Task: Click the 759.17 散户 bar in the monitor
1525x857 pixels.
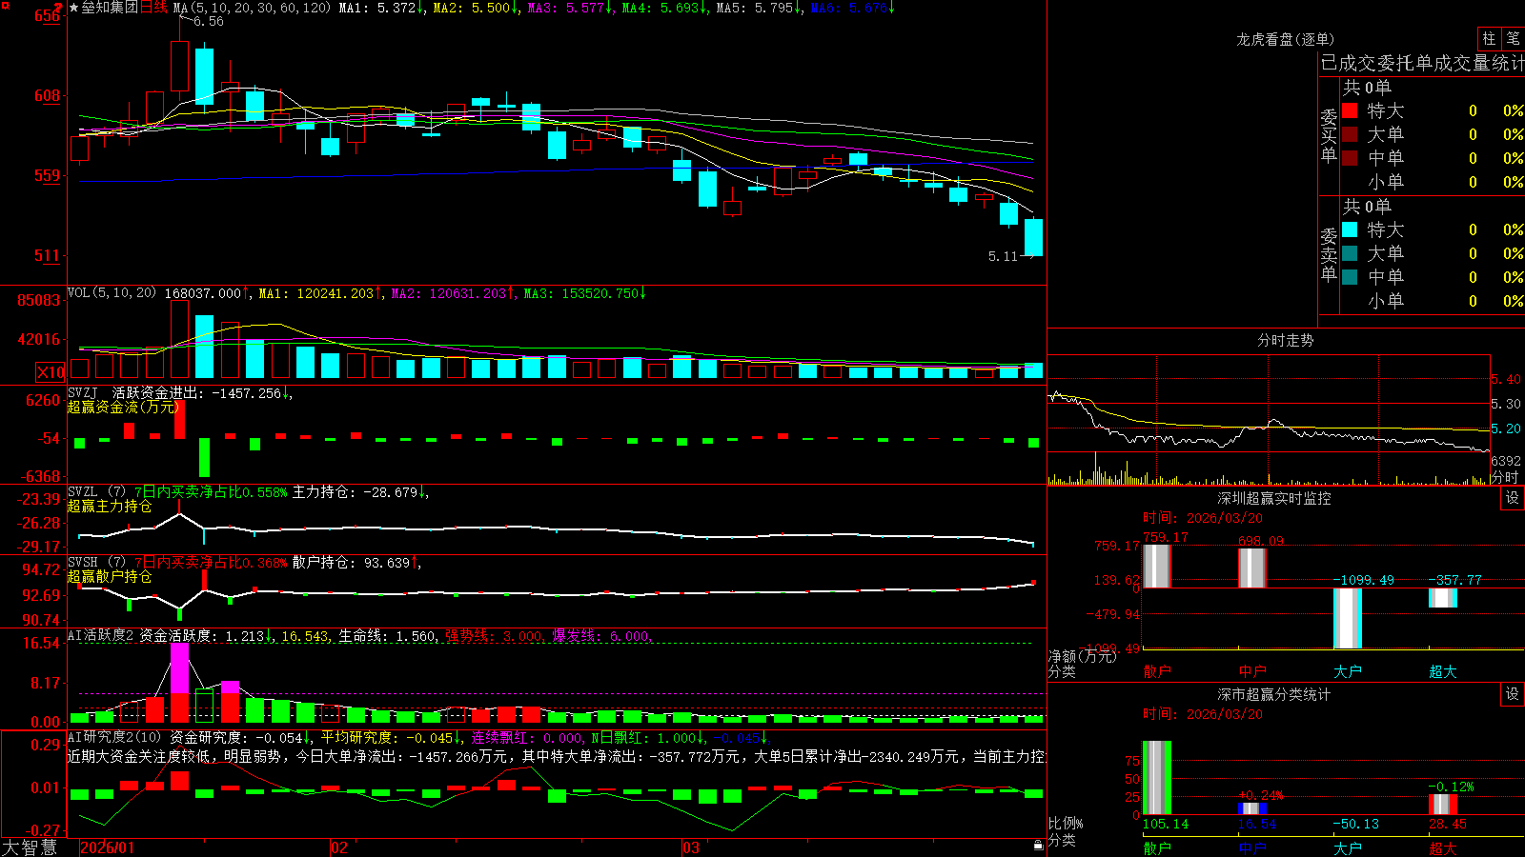Action: point(1157,567)
